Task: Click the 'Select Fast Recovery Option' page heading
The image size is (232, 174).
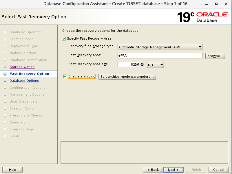Action: 34,17
